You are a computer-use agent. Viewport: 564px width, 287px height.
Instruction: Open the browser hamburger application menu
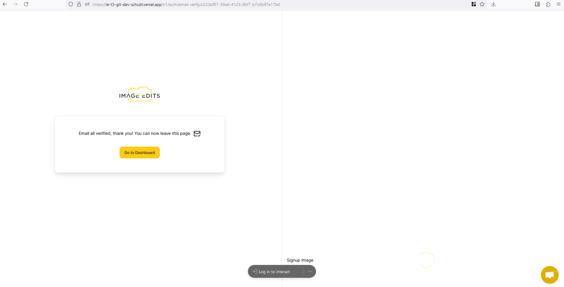tap(559, 4)
